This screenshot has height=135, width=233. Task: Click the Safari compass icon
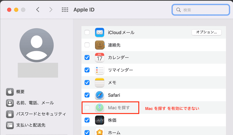click(100, 95)
